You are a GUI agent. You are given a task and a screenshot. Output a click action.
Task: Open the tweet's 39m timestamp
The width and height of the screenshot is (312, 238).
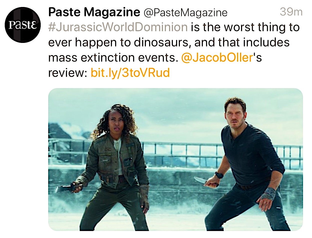(291, 12)
